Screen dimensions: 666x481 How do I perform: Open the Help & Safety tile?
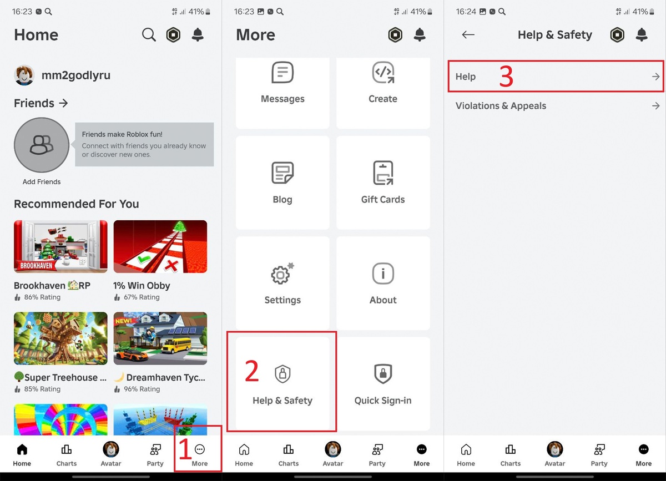(x=282, y=384)
